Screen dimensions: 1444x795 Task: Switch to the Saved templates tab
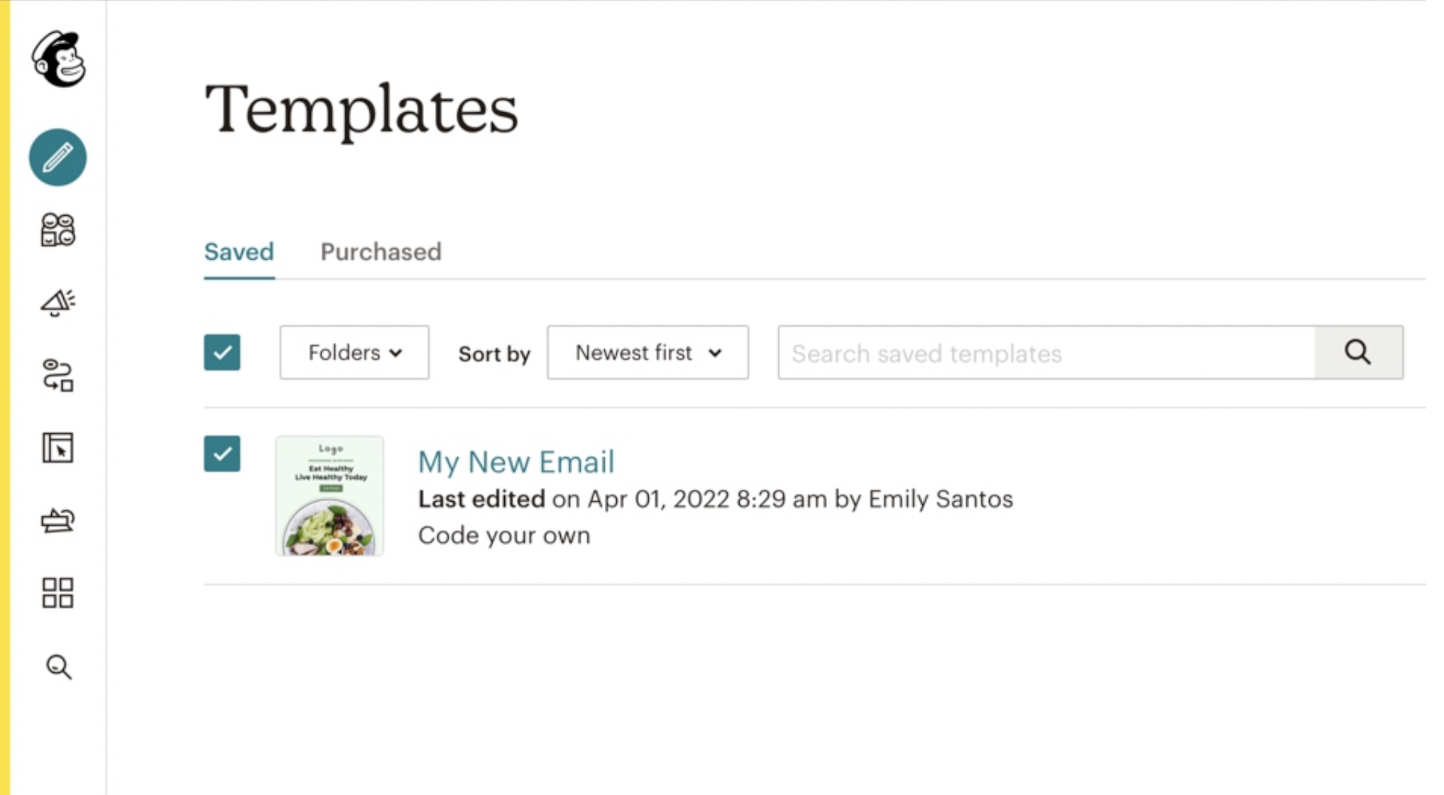tap(238, 251)
